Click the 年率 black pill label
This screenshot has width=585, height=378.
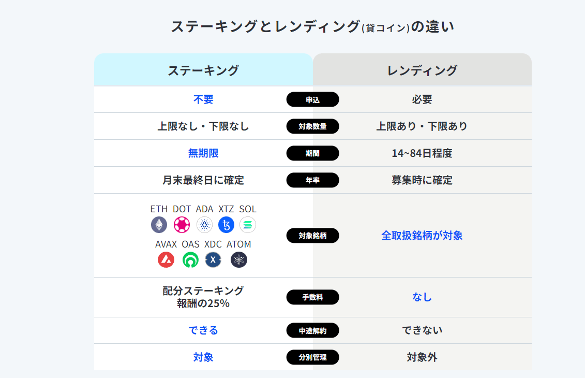(x=312, y=180)
